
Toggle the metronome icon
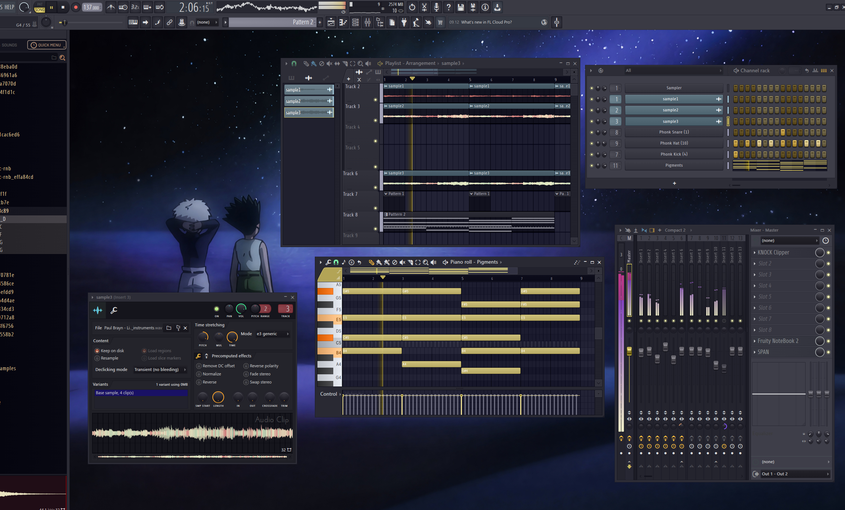111,7
